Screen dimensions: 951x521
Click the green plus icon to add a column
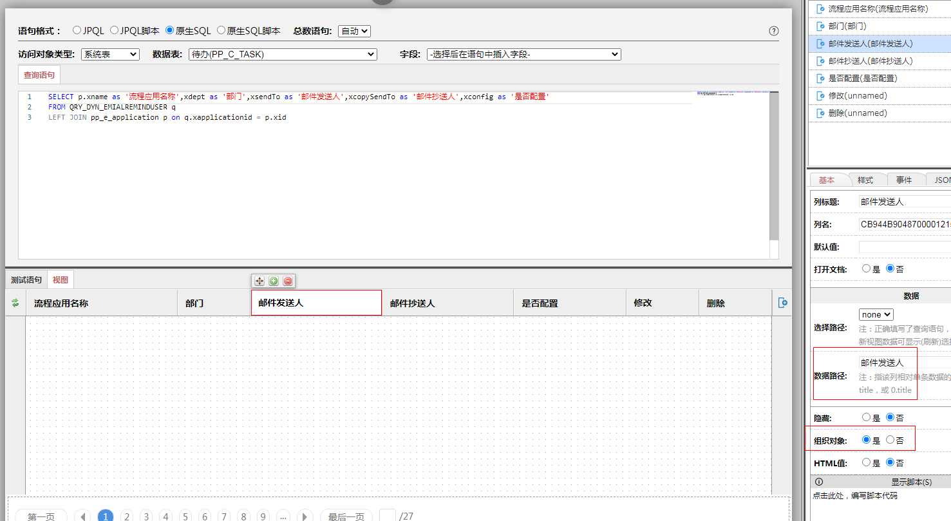pos(273,281)
